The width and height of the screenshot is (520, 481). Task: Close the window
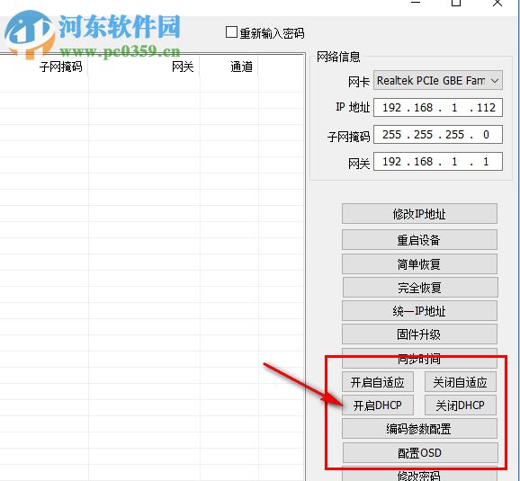click(x=498, y=3)
